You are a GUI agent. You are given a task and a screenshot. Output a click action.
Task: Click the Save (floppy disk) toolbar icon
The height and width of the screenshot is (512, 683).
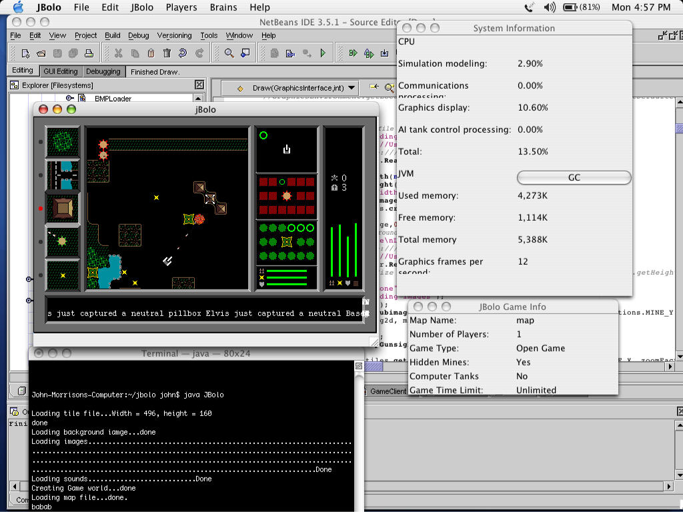(x=57, y=53)
